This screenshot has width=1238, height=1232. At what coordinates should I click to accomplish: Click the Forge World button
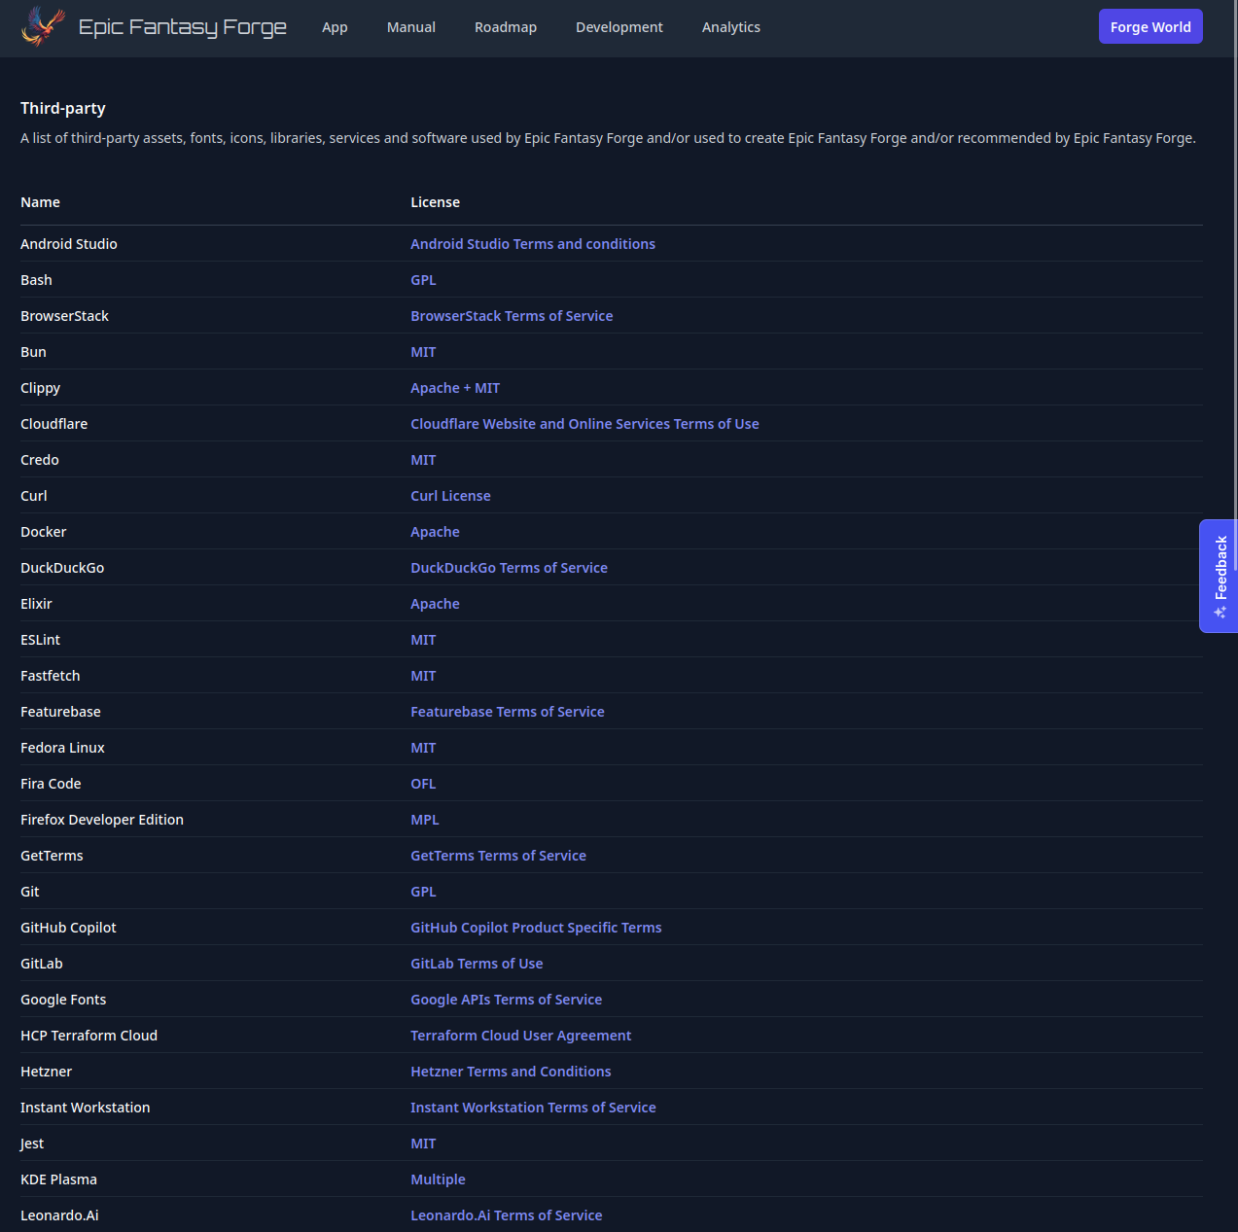[x=1150, y=27]
